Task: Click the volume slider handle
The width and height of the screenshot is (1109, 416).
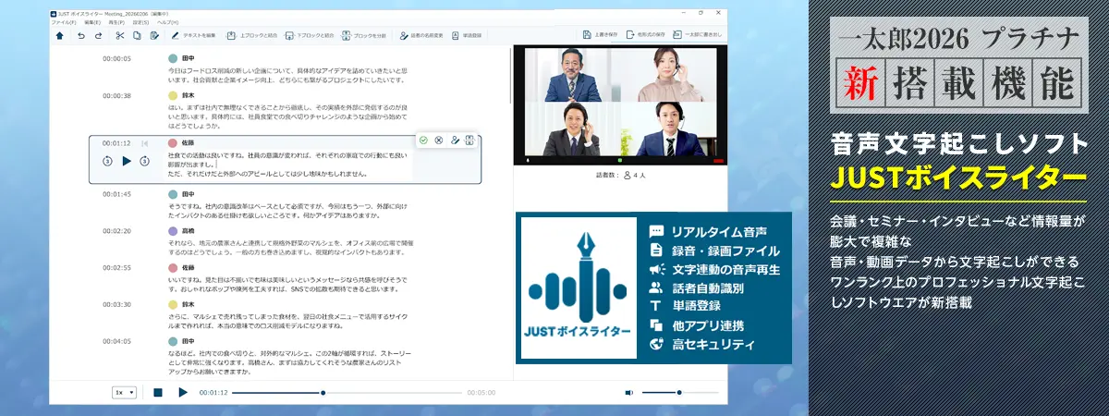Action: (x=679, y=392)
